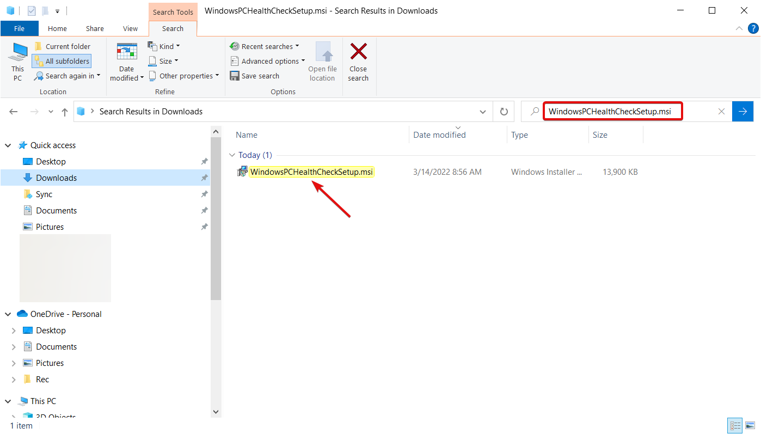Click the This PC search location icon

[19, 51]
